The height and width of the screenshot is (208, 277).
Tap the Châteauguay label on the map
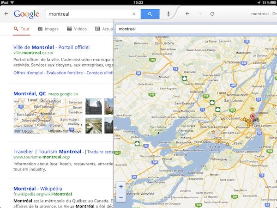tap(218, 159)
